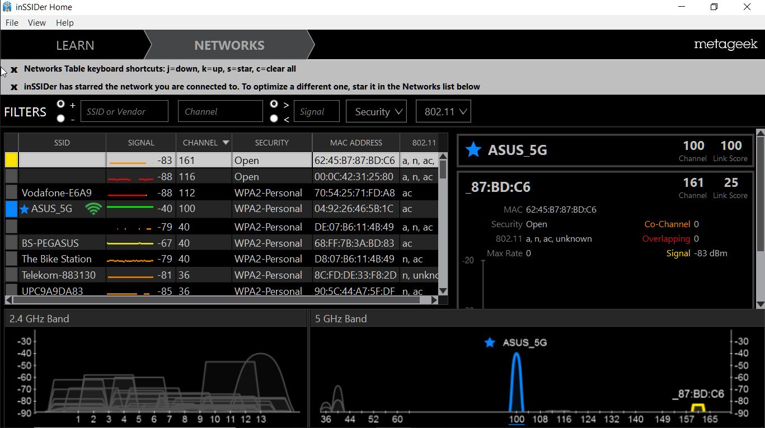Select the BS-PEGASUS network name
The height and width of the screenshot is (428, 765).
(50, 243)
